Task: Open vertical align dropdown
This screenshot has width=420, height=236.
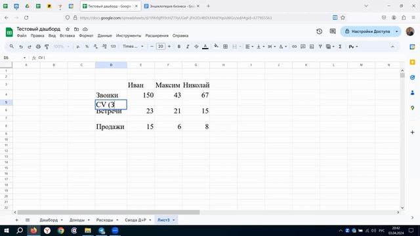Action: [261, 47]
